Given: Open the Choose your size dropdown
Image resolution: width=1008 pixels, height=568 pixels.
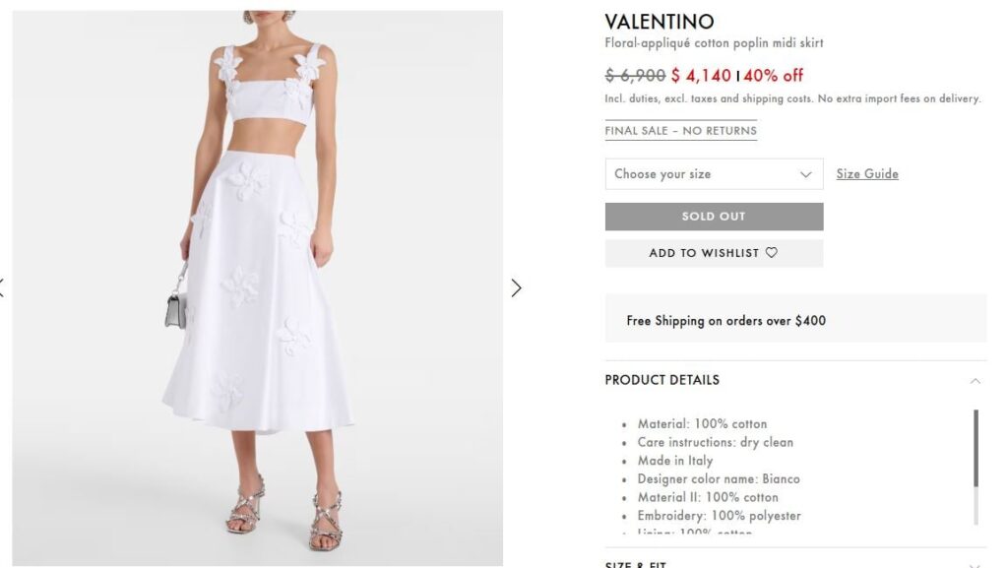Looking at the screenshot, I should [x=714, y=174].
